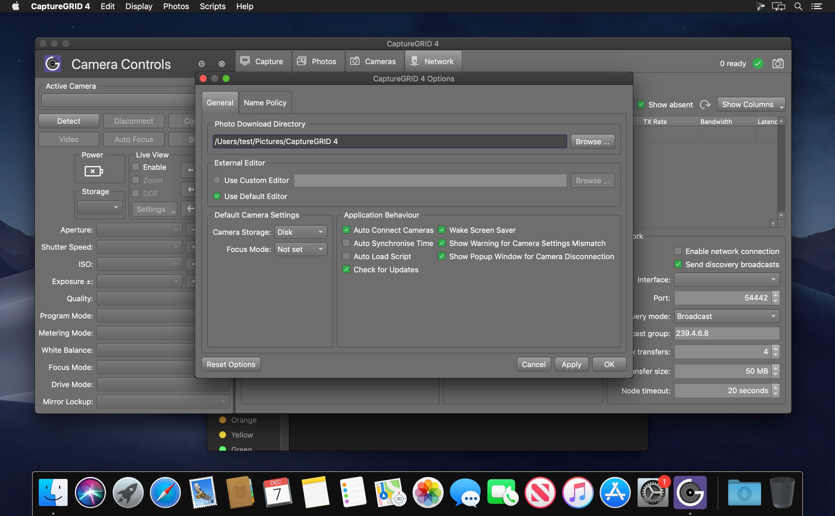This screenshot has width=835, height=516.
Task: Enable the Auto Load Script checkbox
Action: [346, 256]
